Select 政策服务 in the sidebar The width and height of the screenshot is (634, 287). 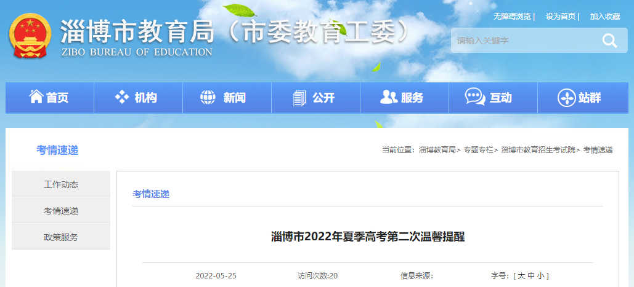tap(61, 237)
